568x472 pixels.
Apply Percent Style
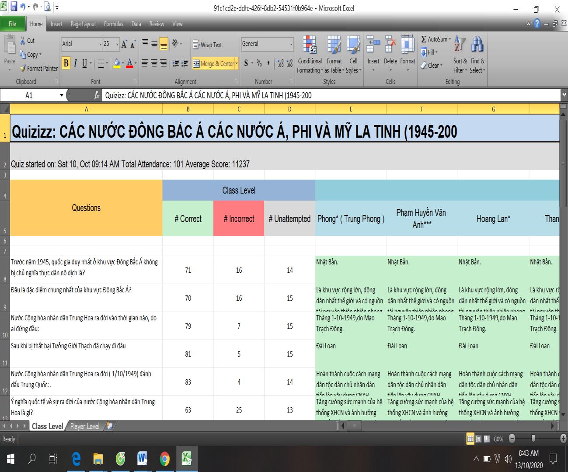tap(259, 64)
